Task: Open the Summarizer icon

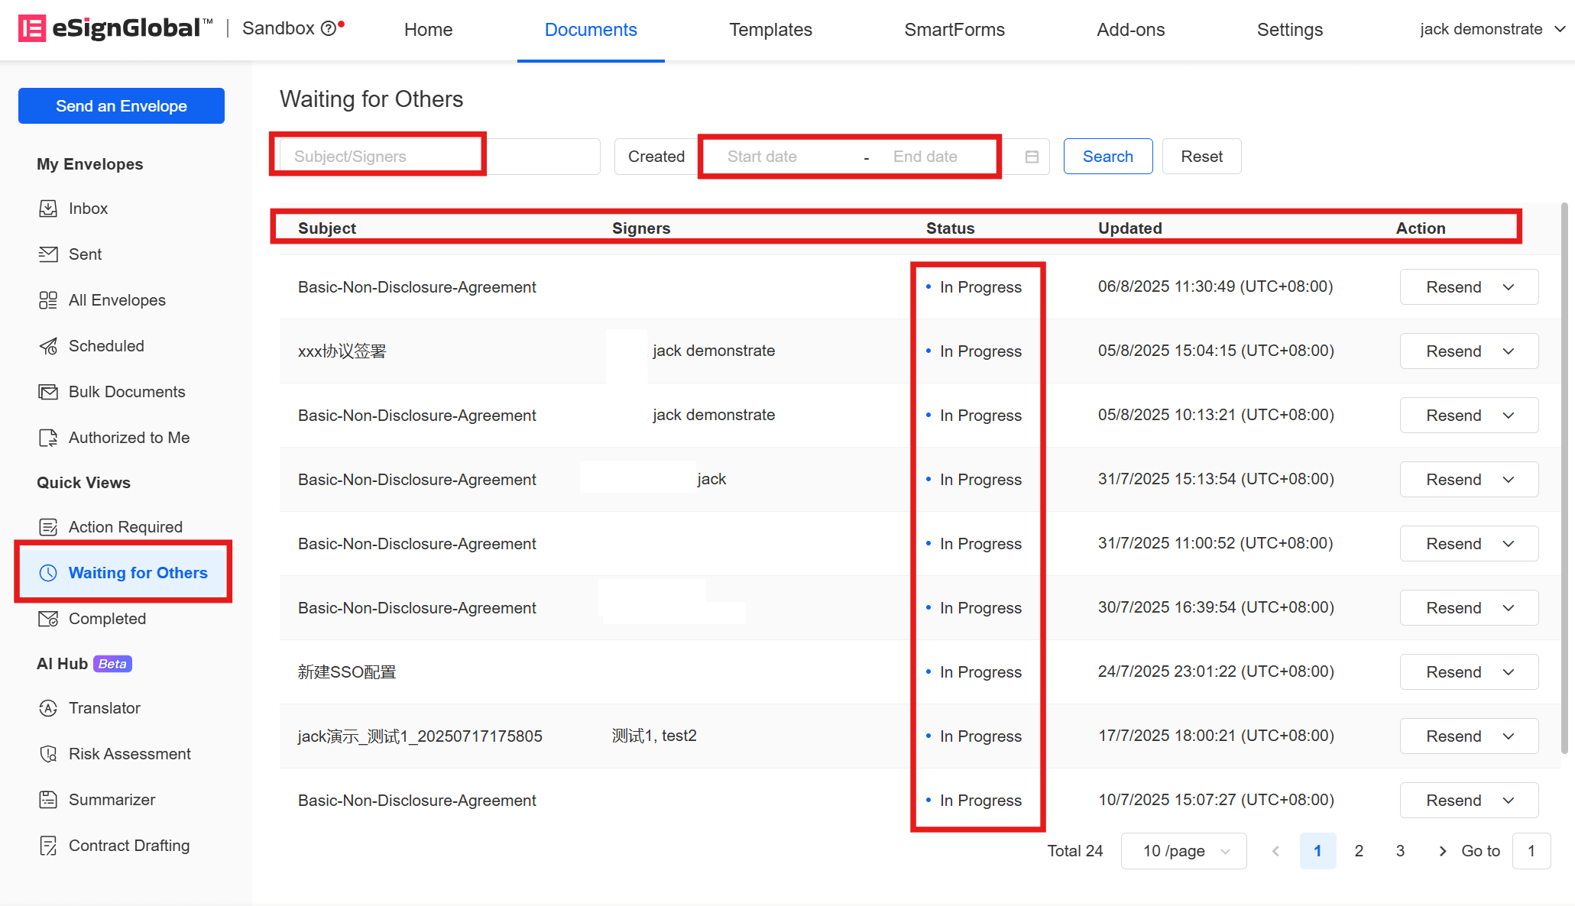Action: tap(48, 800)
